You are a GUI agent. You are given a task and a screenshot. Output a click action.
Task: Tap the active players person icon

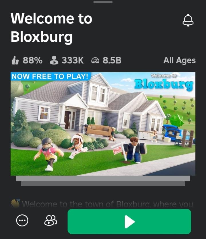[54, 60]
